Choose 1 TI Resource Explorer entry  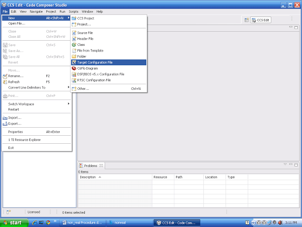pyautogui.click(x=37, y=140)
